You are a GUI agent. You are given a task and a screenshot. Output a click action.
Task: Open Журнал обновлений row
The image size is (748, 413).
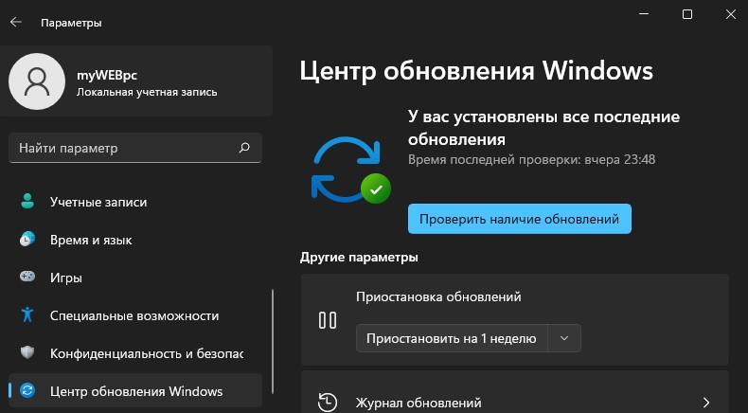515,392
